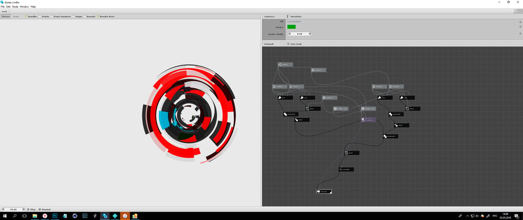The width and height of the screenshot is (523, 220).
Task: Click the New Node button
Action: tap(294, 44)
